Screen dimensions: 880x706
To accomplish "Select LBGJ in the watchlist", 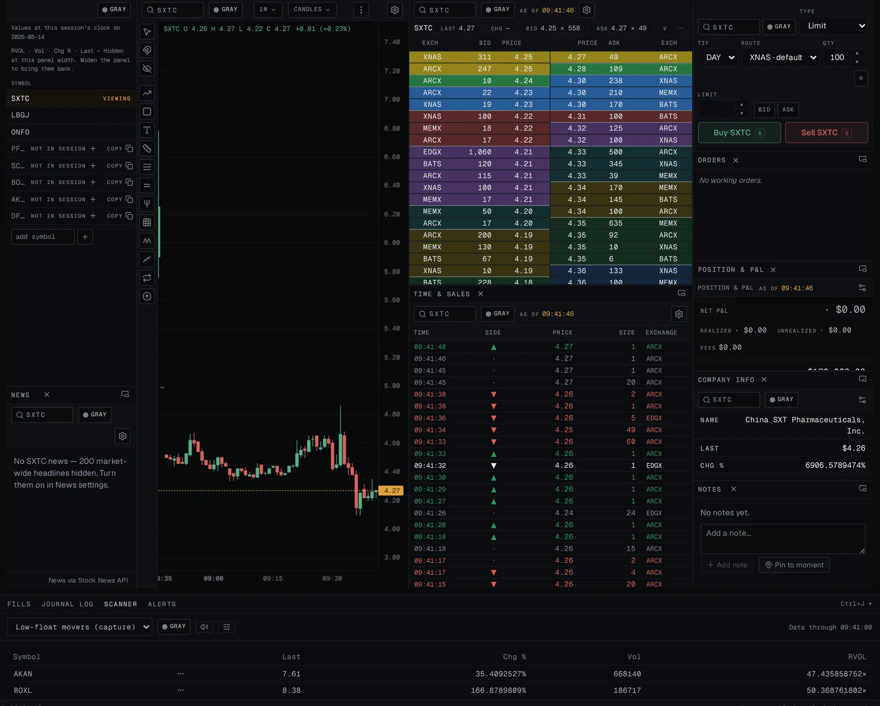I will point(71,115).
